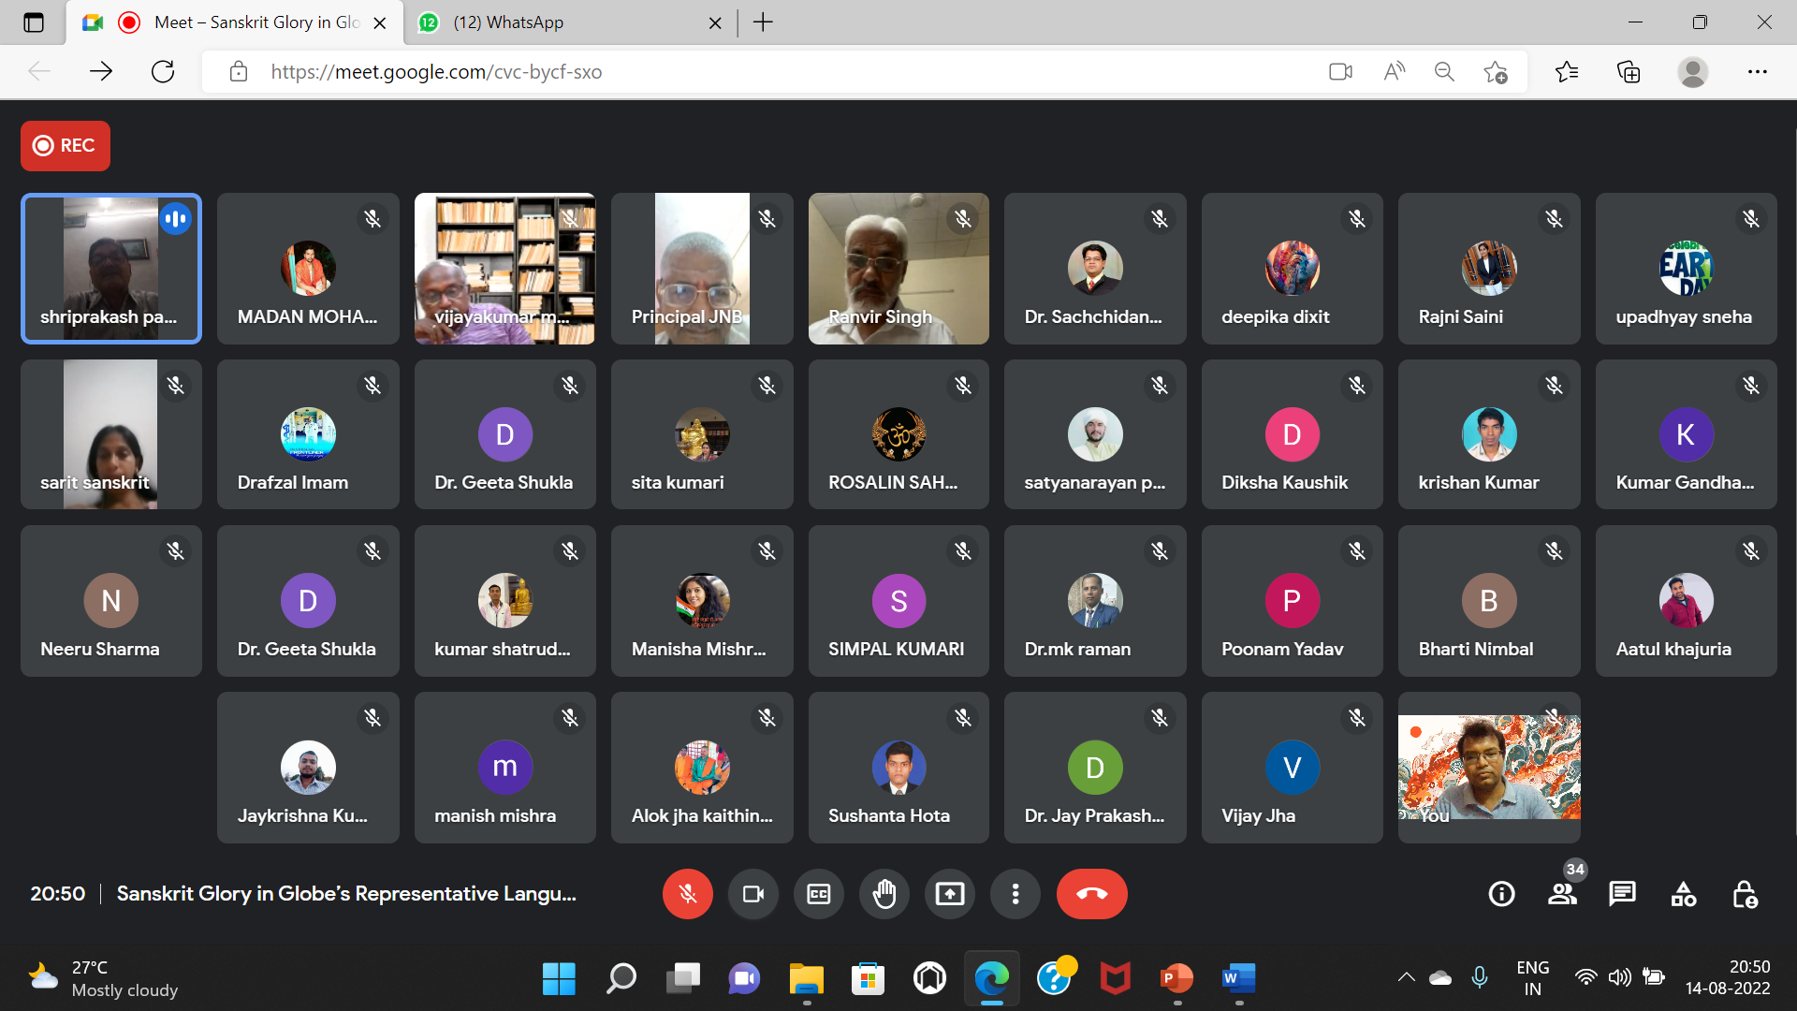Open more options three-dot menu
Viewport: 1797px width, 1011px height.
click(1015, 894)
